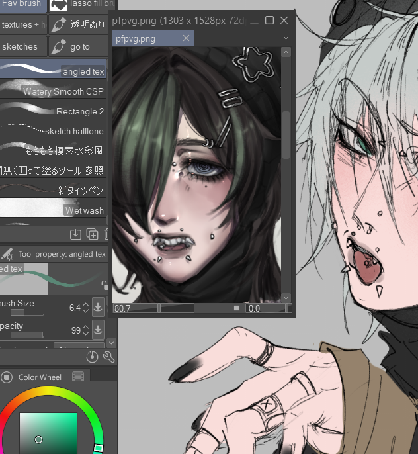Select the もさもさ模索水彩風 brush
418x454 pixels.
tap(53, 148)
